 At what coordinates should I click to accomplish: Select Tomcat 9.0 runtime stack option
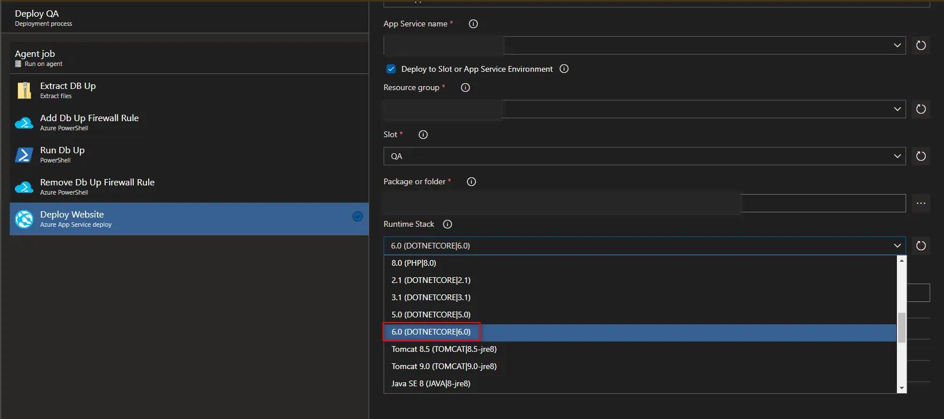click(x=444, y=366)
